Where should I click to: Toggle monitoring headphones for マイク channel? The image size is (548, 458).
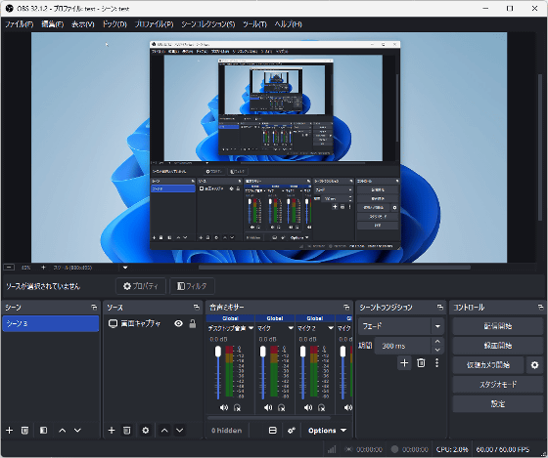tap(282, 407)
